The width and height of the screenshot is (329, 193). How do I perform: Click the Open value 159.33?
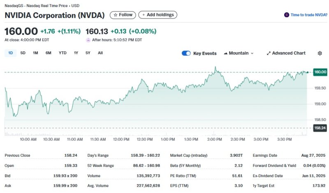71,165
